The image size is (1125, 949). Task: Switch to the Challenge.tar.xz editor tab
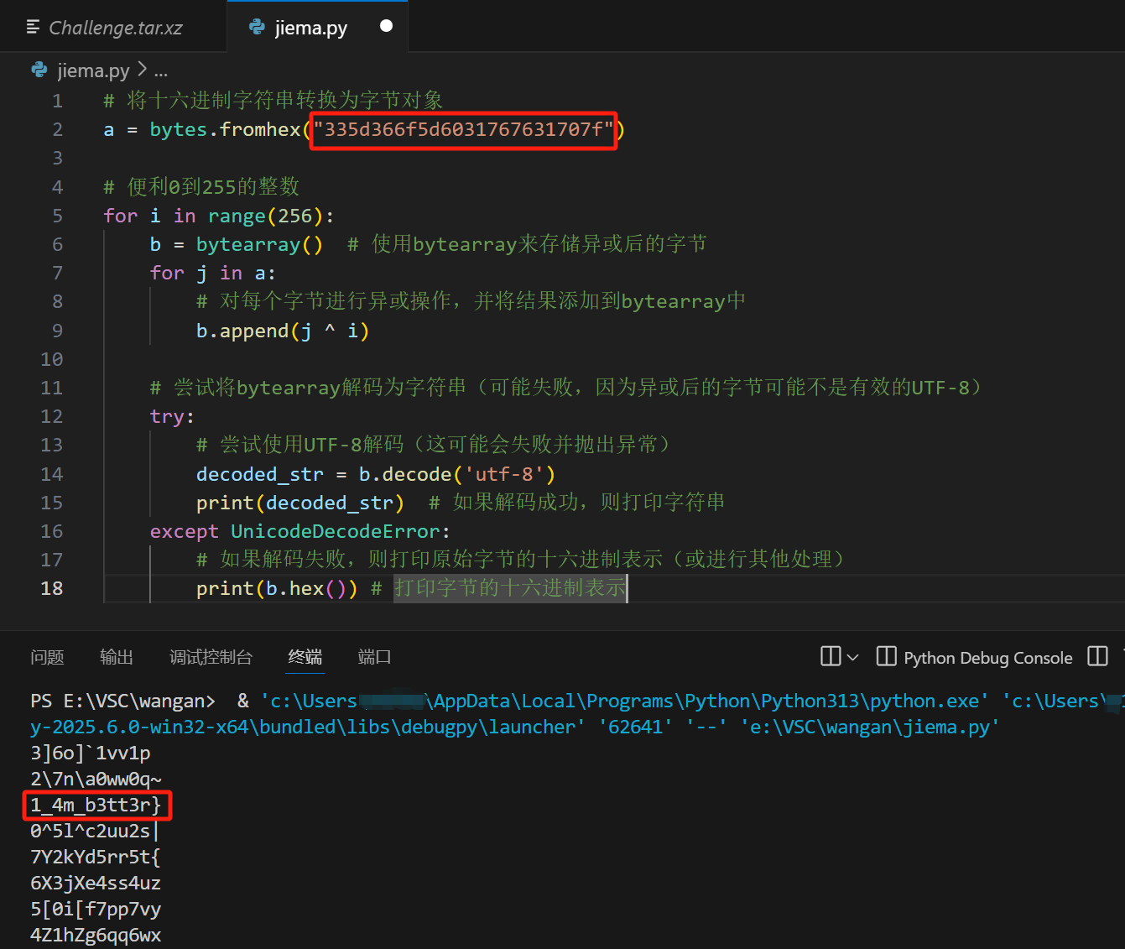tap(115, 28)
